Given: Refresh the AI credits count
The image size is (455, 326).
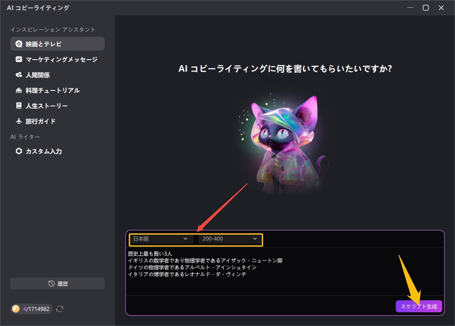Looking at the screenshot, I should point(60,309).
